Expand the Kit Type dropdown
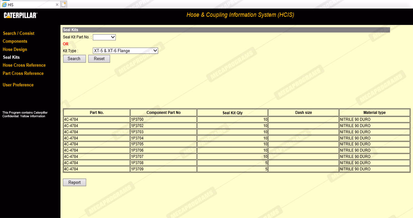The height and width of the screenshot is (218, 413). [125, 51]
